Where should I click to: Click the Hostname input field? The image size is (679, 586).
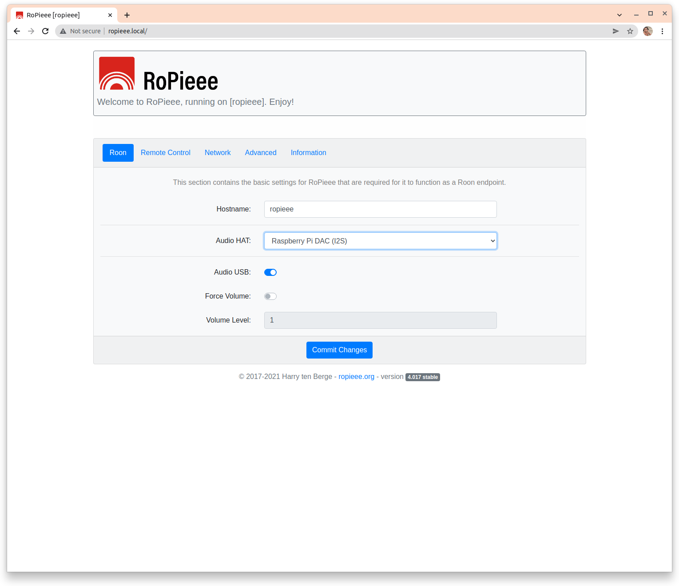click(381, 209)
